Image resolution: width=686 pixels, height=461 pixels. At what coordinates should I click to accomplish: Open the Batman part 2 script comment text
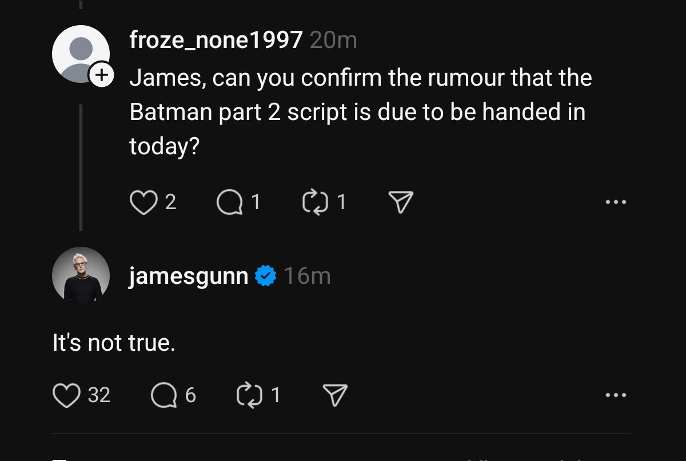click(361, 112)
